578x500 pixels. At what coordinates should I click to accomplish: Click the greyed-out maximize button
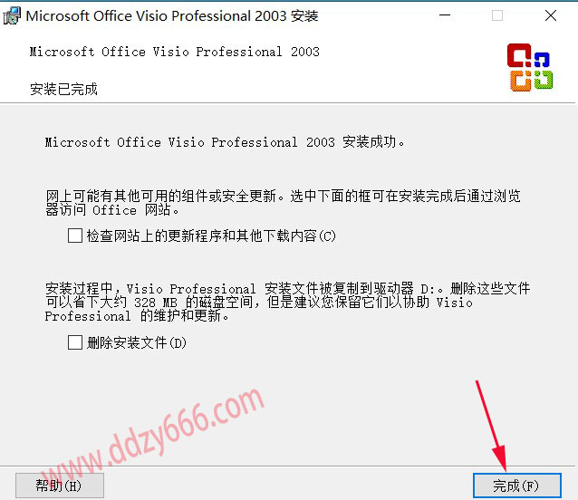(x=497, y=15)
